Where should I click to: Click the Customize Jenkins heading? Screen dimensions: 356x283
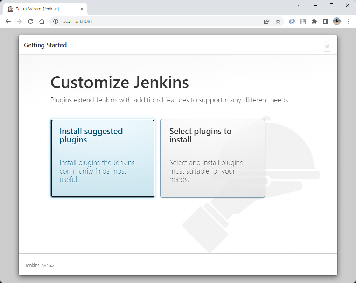click(x=120, y=82)
